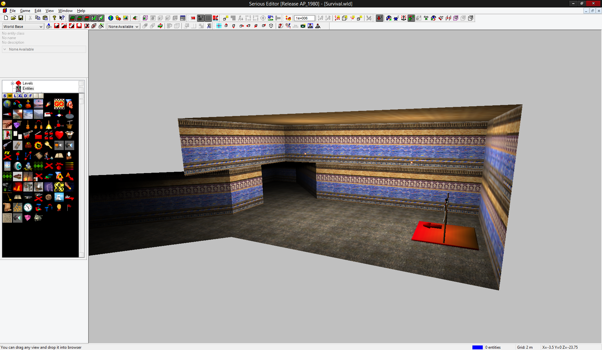Activate the context help arrow pointer

tap(62, 18)
